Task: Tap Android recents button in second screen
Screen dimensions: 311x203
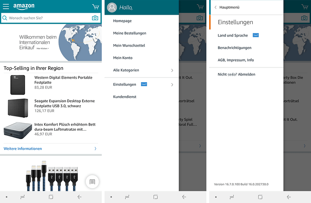Action: (127, 197)
